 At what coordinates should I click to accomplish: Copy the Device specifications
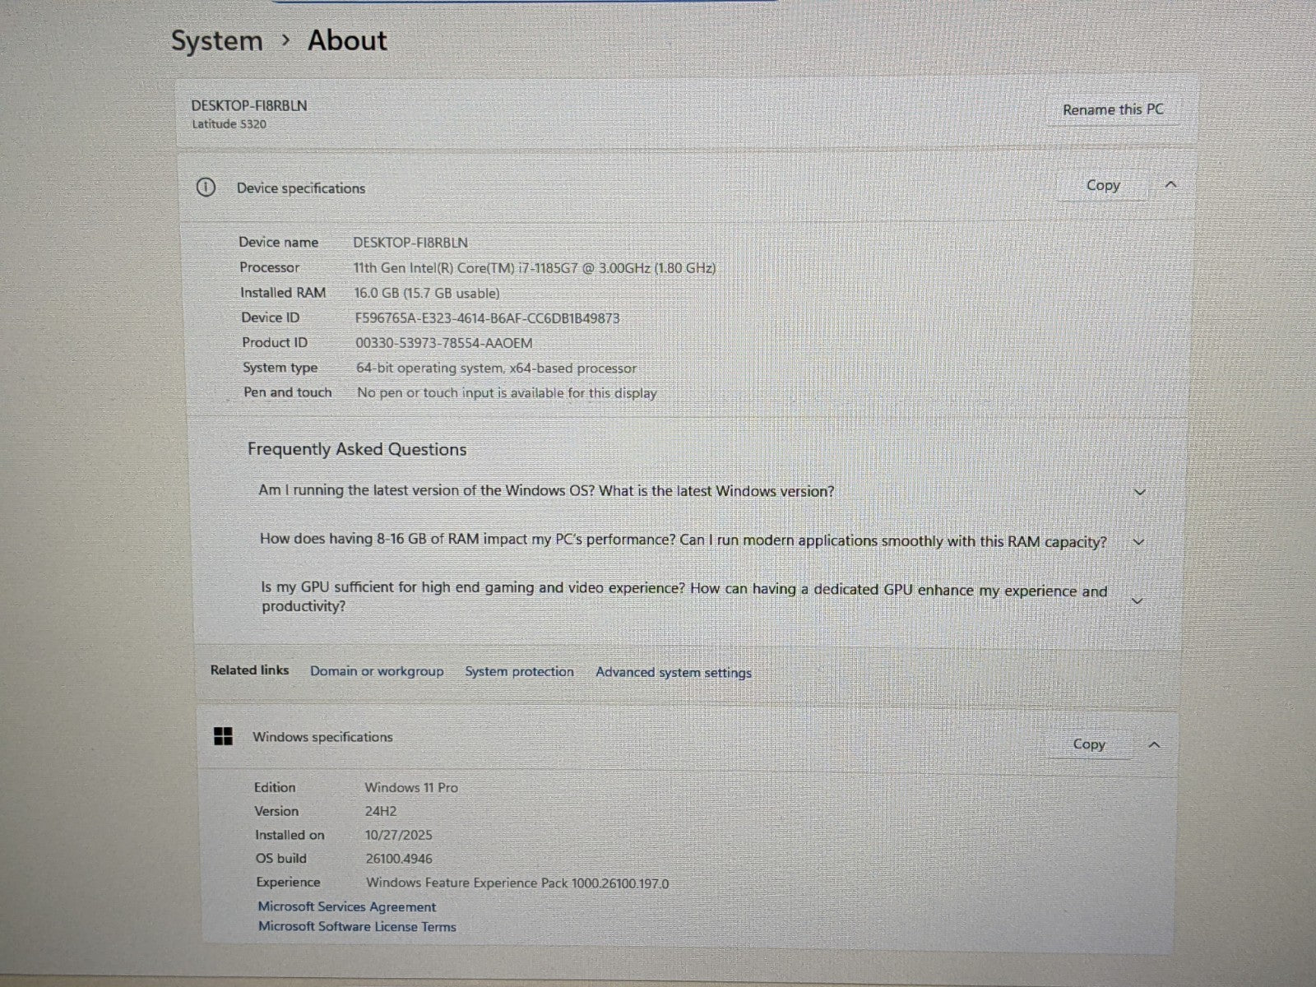tap(1103, 185)
